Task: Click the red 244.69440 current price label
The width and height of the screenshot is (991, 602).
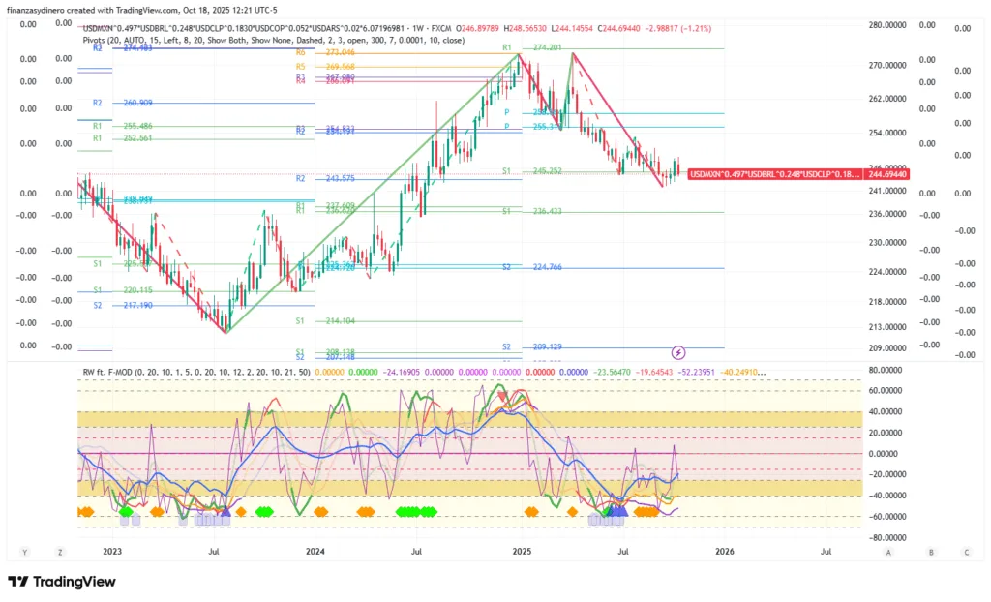Action: tap(888, 173)
